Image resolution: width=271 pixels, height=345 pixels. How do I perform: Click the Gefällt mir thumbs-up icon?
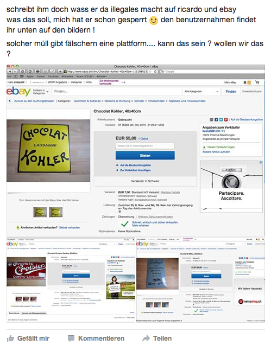tap(10, 338)
